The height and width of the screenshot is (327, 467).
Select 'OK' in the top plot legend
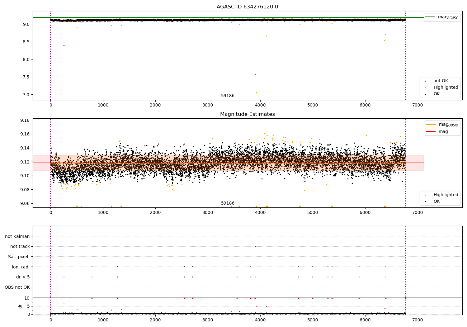coord(436,94)
